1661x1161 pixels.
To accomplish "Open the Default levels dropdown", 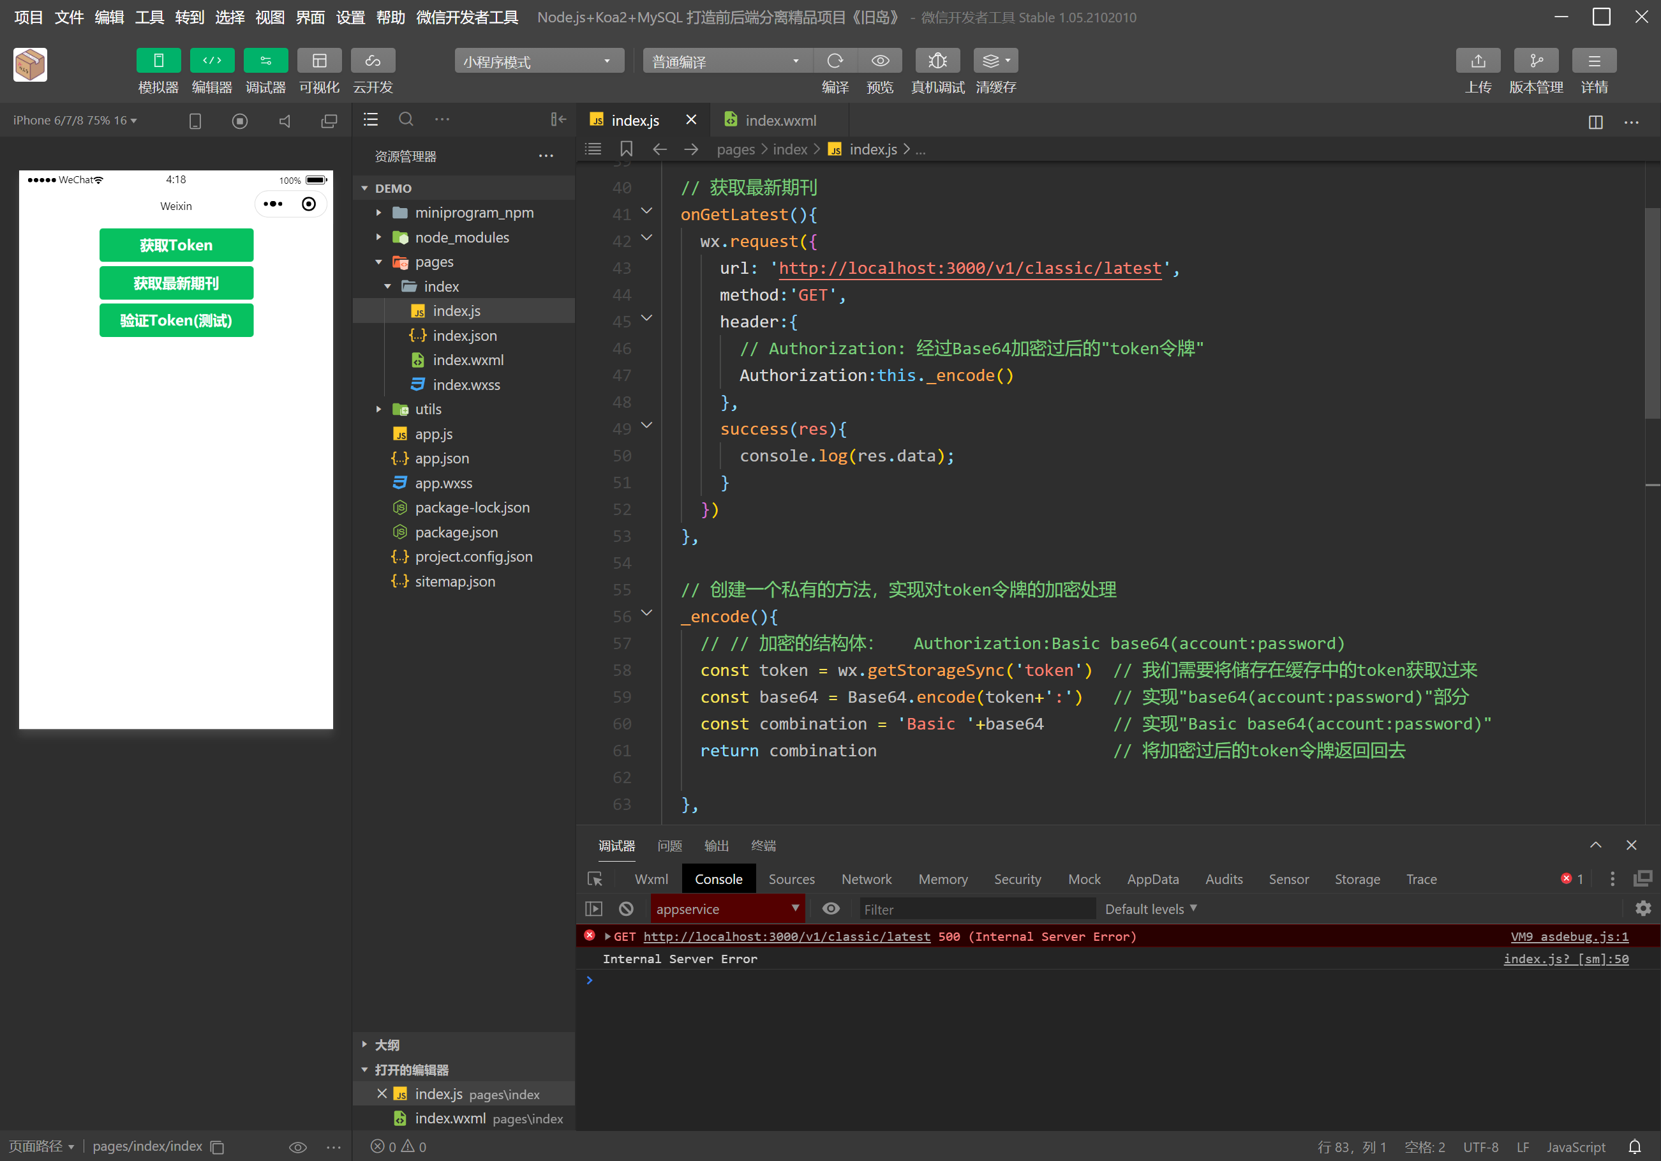I will click(x=1151, y=908).
